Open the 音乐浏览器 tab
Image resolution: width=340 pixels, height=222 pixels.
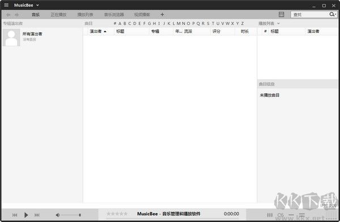114,15
